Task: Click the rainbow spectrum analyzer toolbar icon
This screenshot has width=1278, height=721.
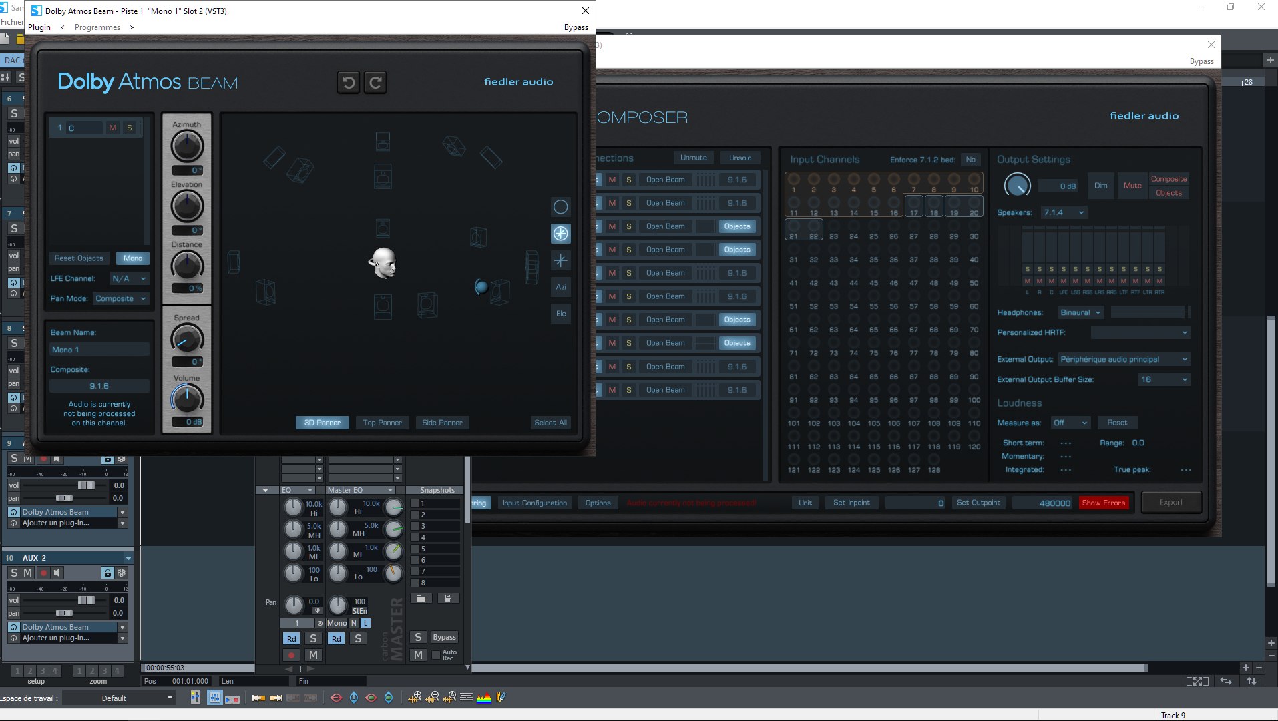Action: (483, 698)
